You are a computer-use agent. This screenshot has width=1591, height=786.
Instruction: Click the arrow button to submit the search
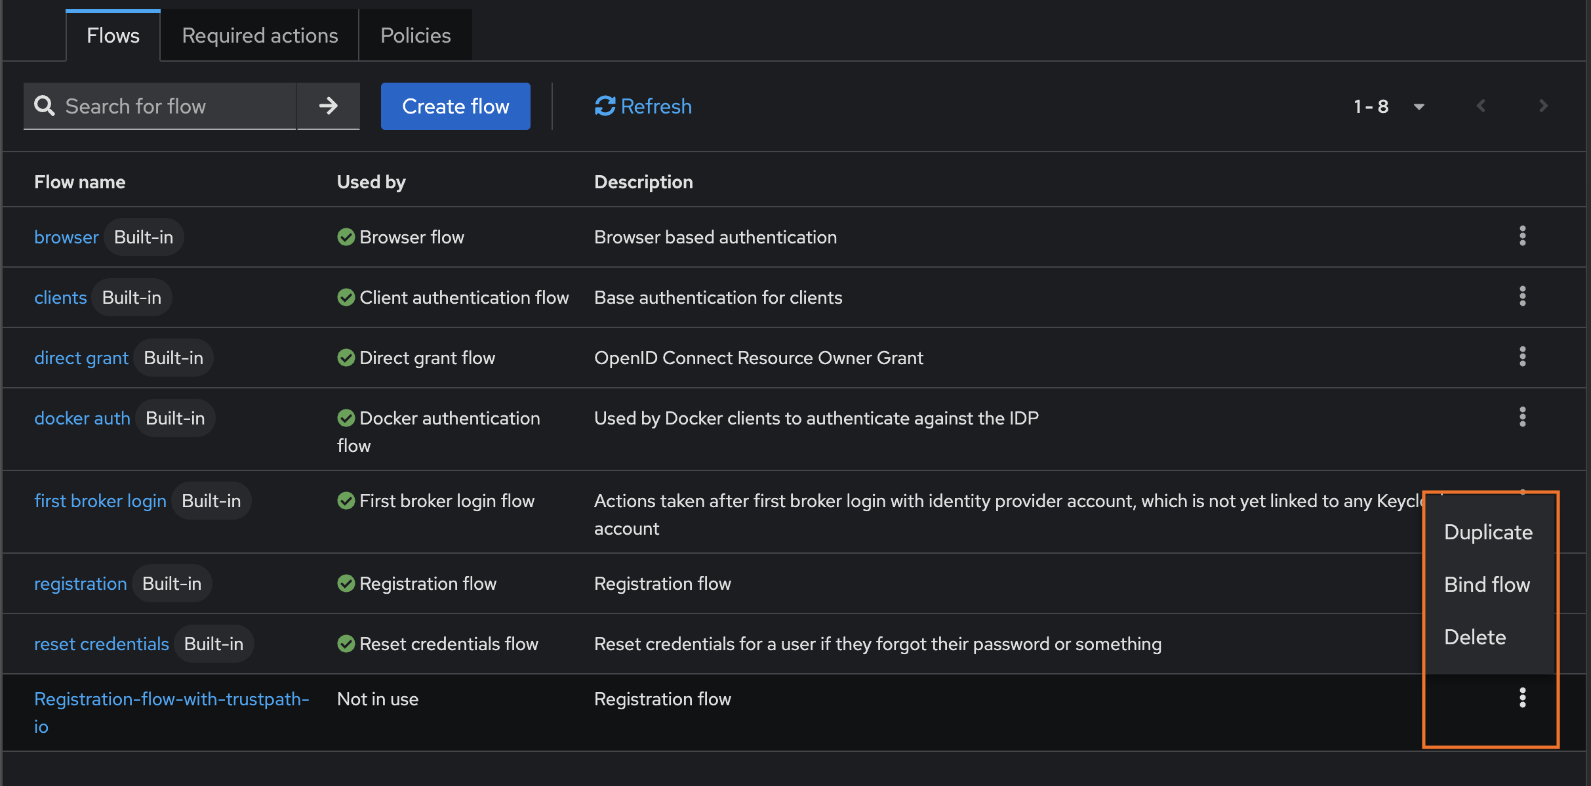click(329, 106)
